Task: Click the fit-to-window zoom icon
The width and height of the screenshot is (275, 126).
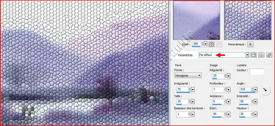Action: 212,44
